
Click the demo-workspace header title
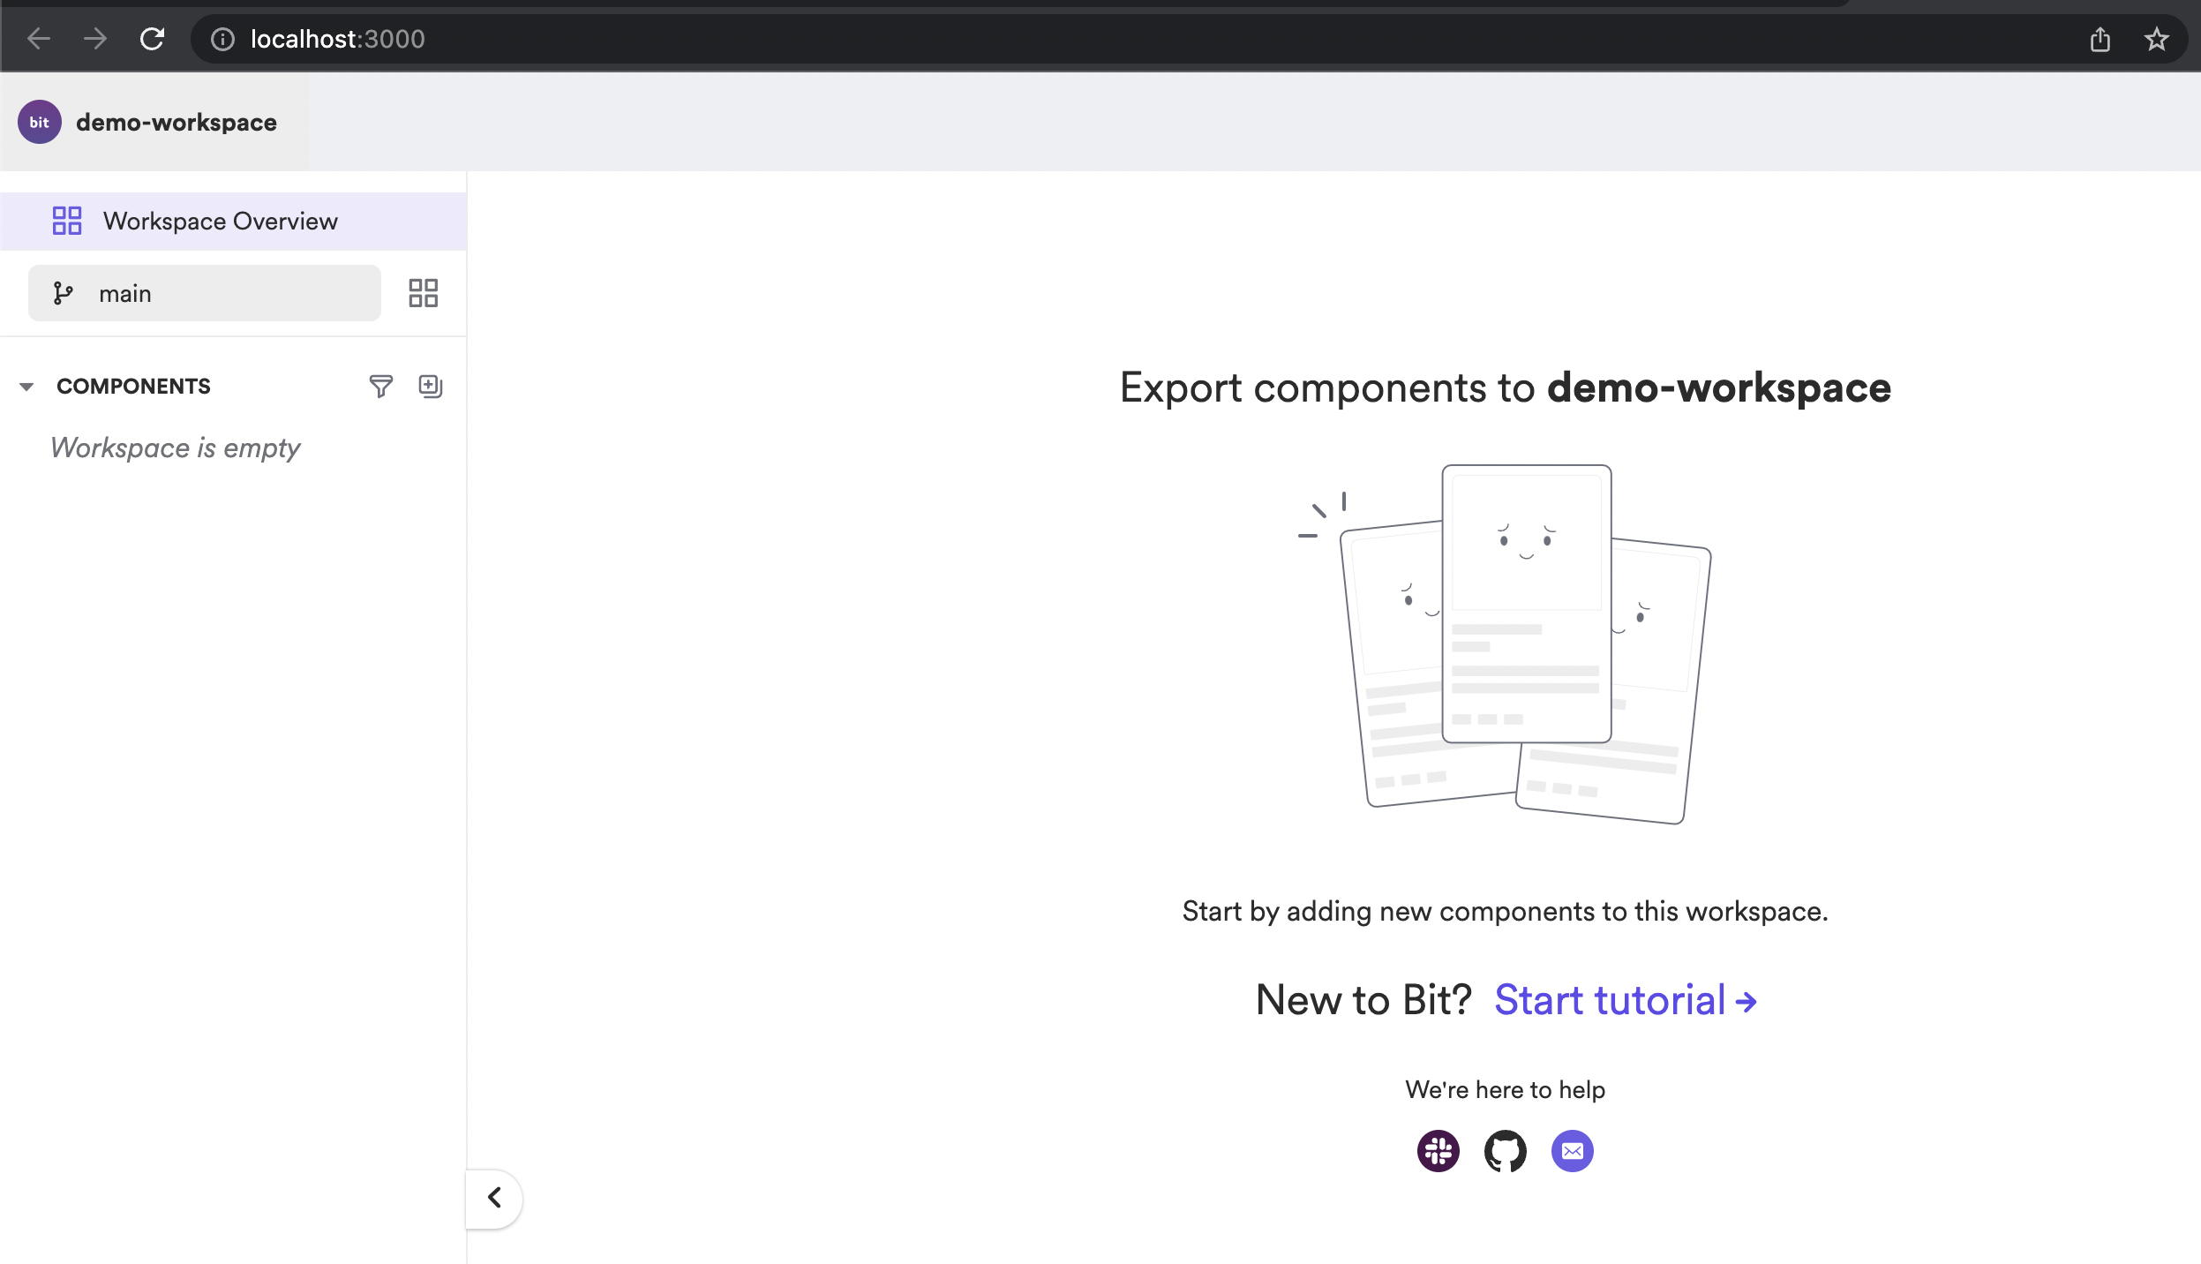click(x=177, y=122)
